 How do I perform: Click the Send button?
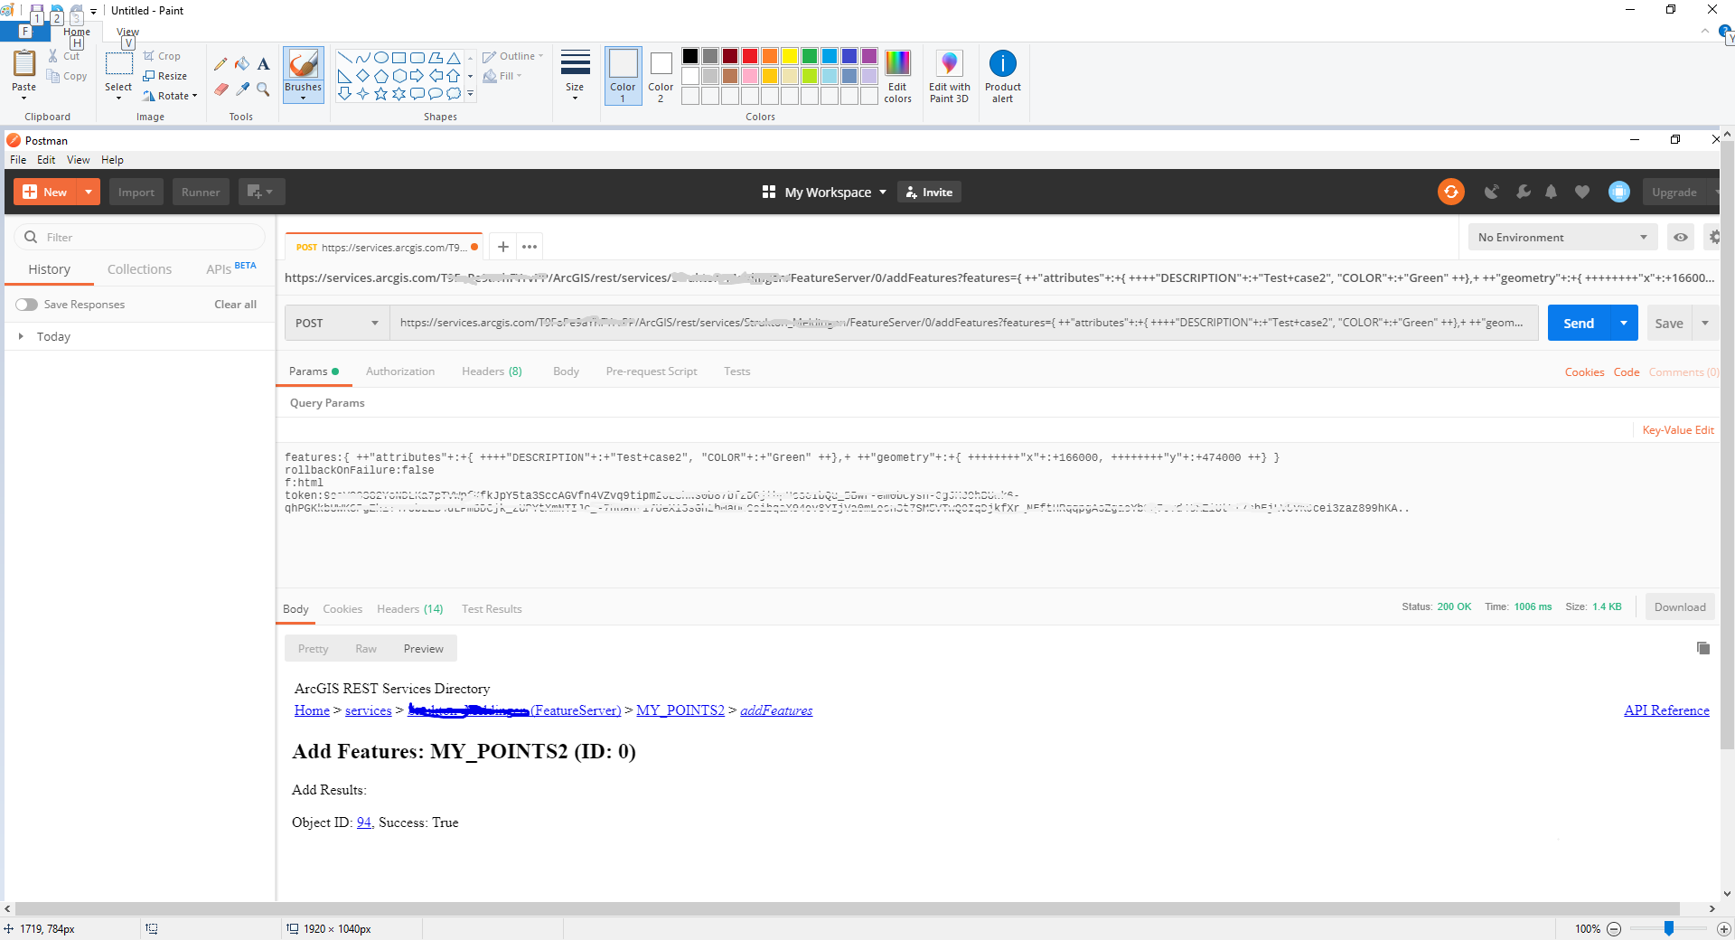[x=1579, y=323]
